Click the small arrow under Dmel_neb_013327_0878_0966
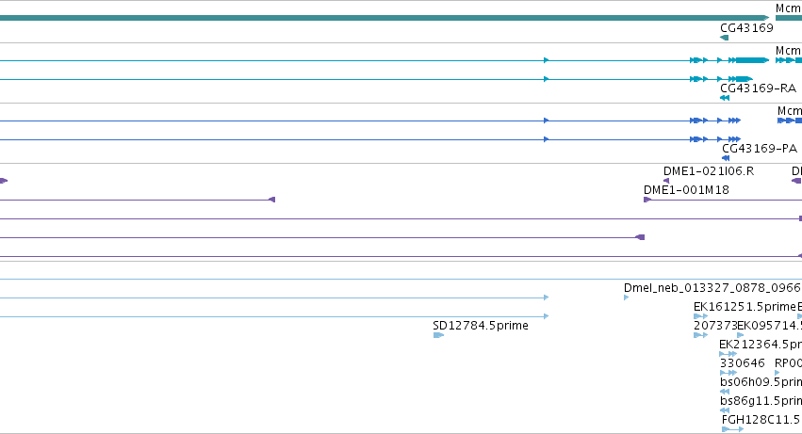The image size is (802, 434). [626, 297]
